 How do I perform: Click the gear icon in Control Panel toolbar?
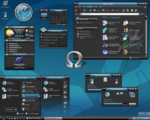pyautogui.click(x=136, y=10)
